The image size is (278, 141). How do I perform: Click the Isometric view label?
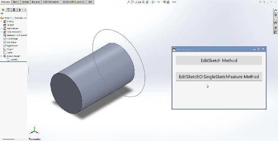coord(34,139)
